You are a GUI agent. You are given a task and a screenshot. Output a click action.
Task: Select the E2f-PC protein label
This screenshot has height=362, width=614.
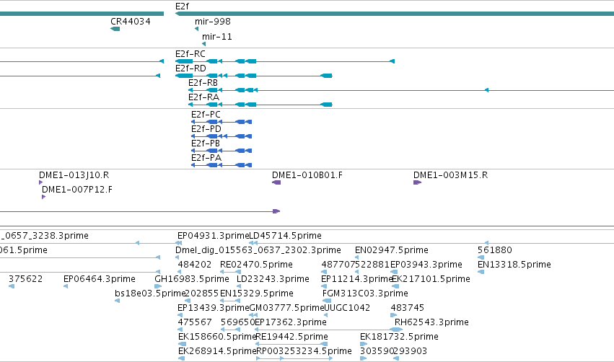[x=206, y=115]
